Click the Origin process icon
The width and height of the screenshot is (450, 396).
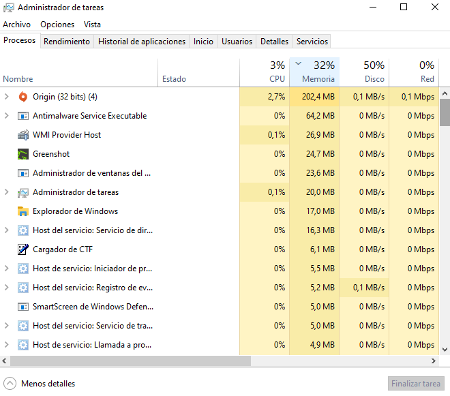[x=23, y=97]
